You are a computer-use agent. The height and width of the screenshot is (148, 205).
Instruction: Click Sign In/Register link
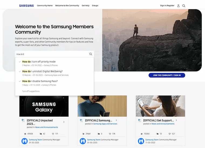pyautogui.click(x=167, y=6)
